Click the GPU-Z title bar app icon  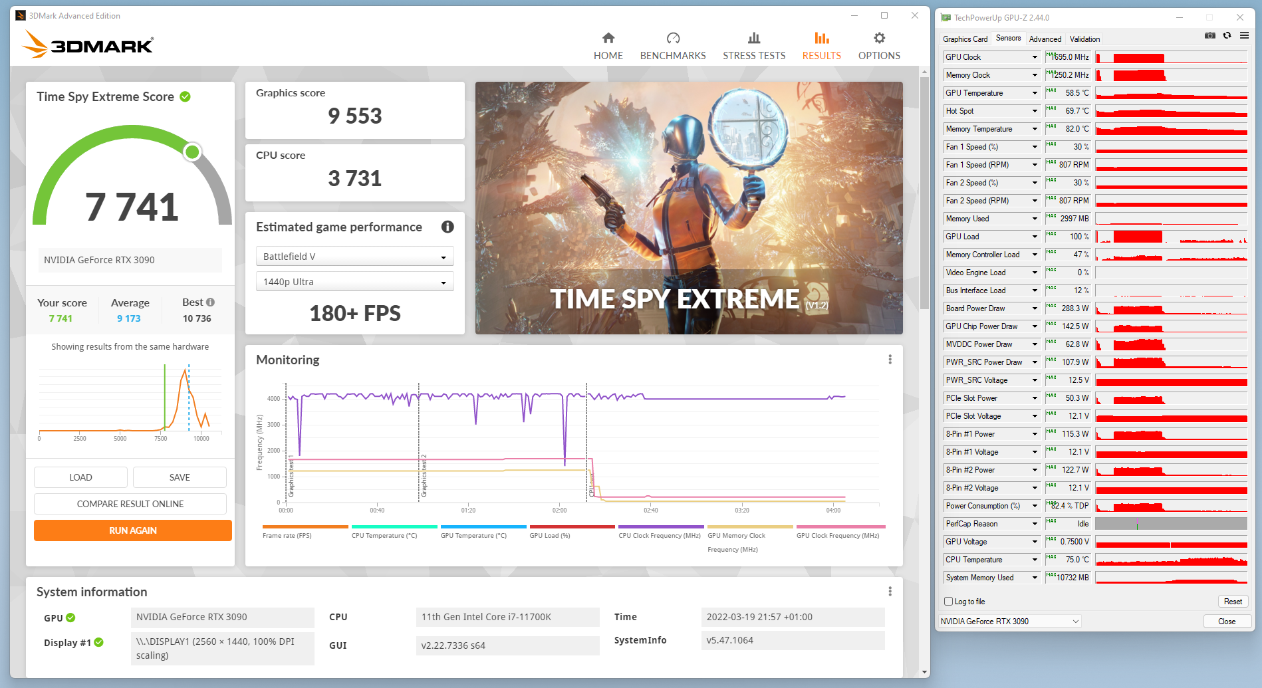tap(946, 18)
